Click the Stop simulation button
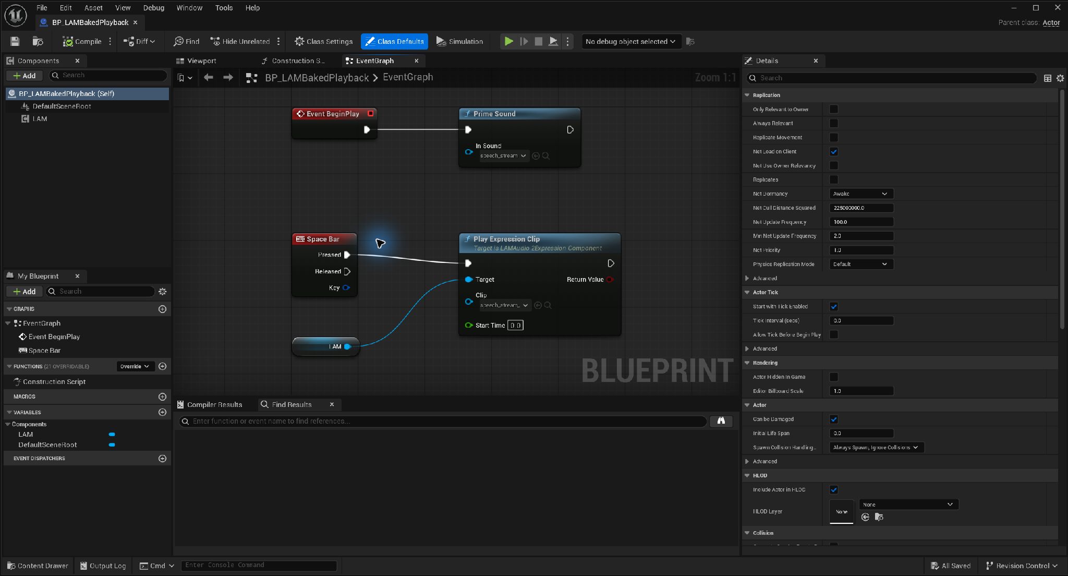 pos(538,41)
